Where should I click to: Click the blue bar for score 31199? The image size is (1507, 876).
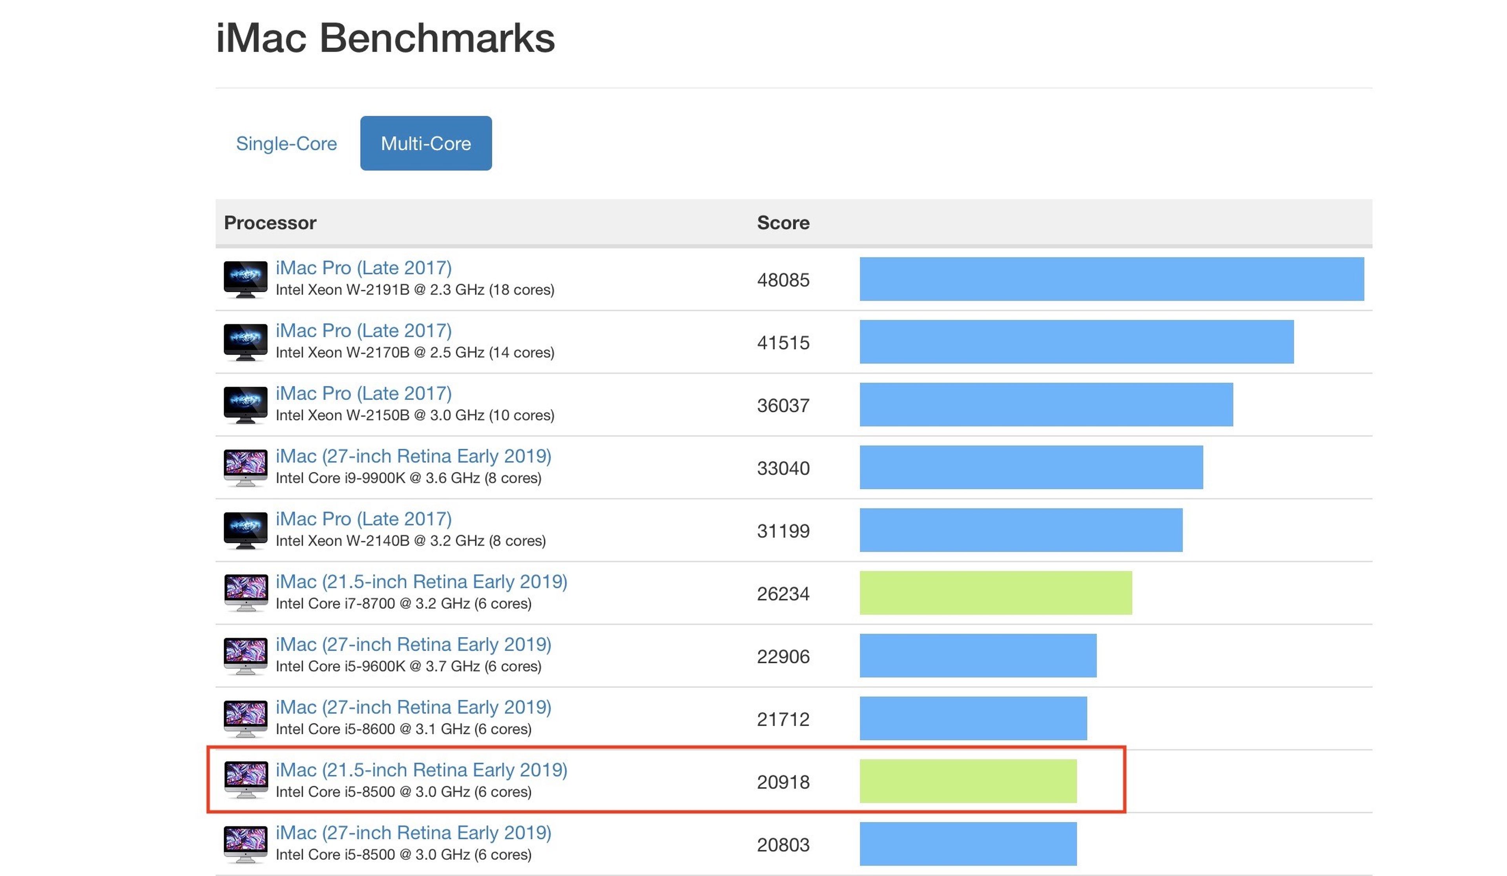pyautogui.click(x=1022, y=530)
